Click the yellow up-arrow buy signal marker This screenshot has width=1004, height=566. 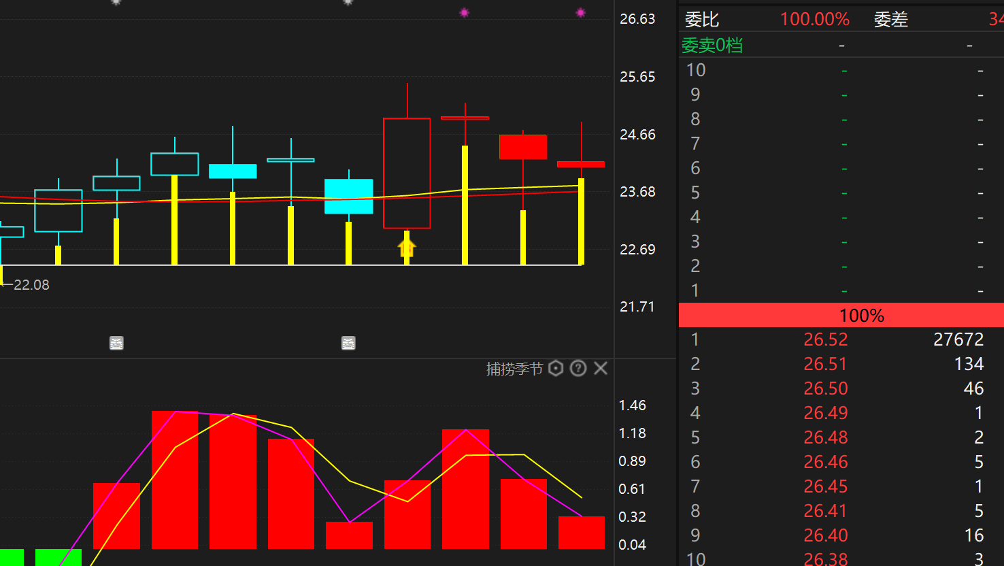tap(407, 248)
